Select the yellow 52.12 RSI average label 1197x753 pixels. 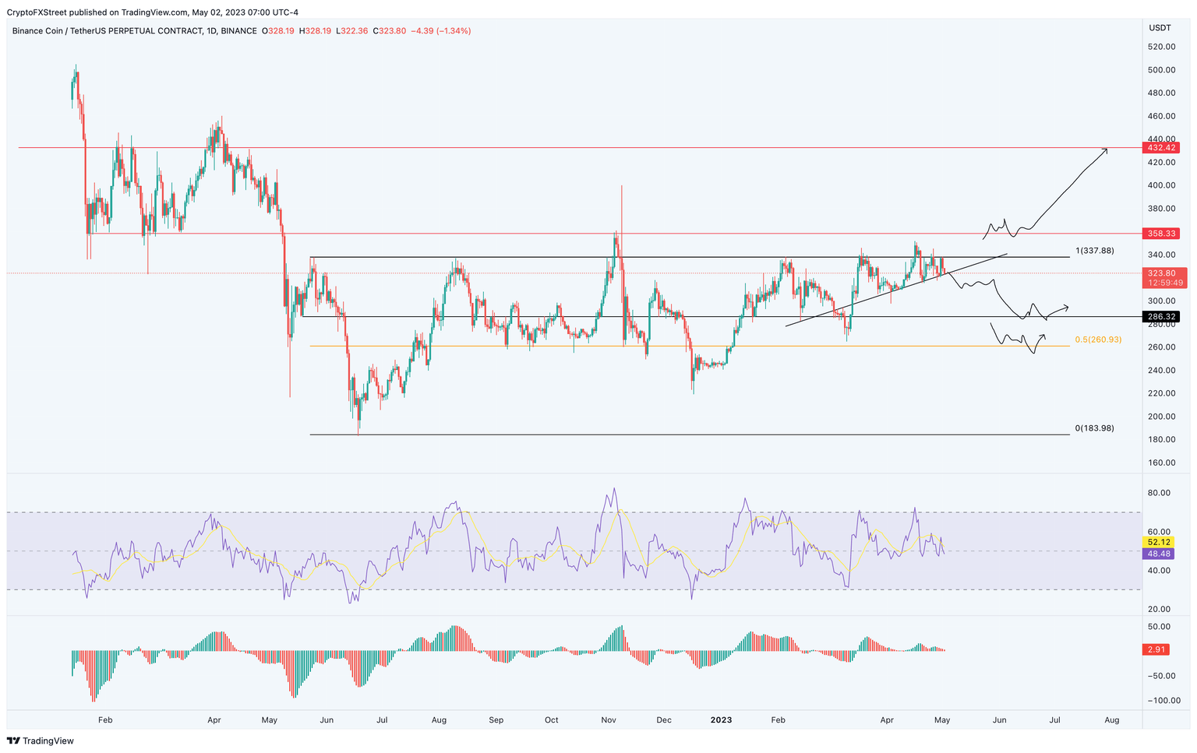pos(1156,541)
